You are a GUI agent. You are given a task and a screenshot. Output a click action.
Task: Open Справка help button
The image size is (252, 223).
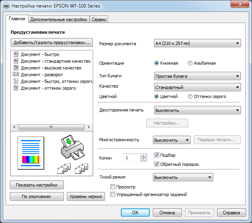click(231, 213)
